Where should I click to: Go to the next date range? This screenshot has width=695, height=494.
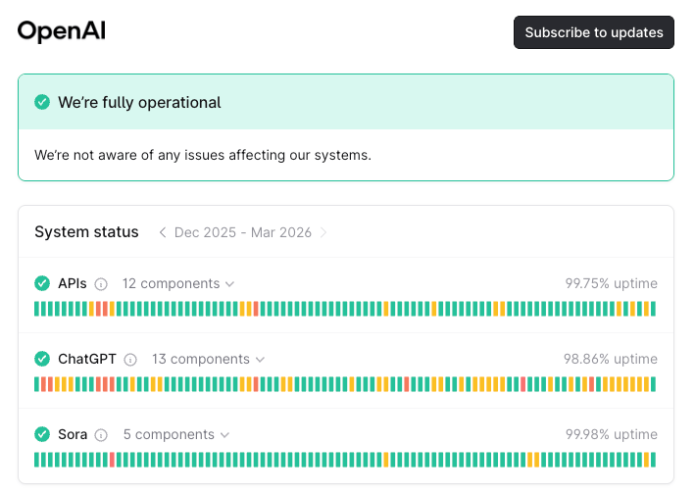coord(324,232)
